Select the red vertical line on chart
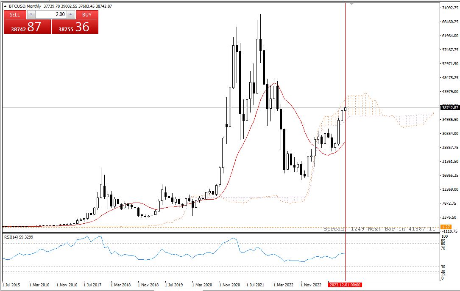This screenshot has width=460, height=291. [345, 176]
